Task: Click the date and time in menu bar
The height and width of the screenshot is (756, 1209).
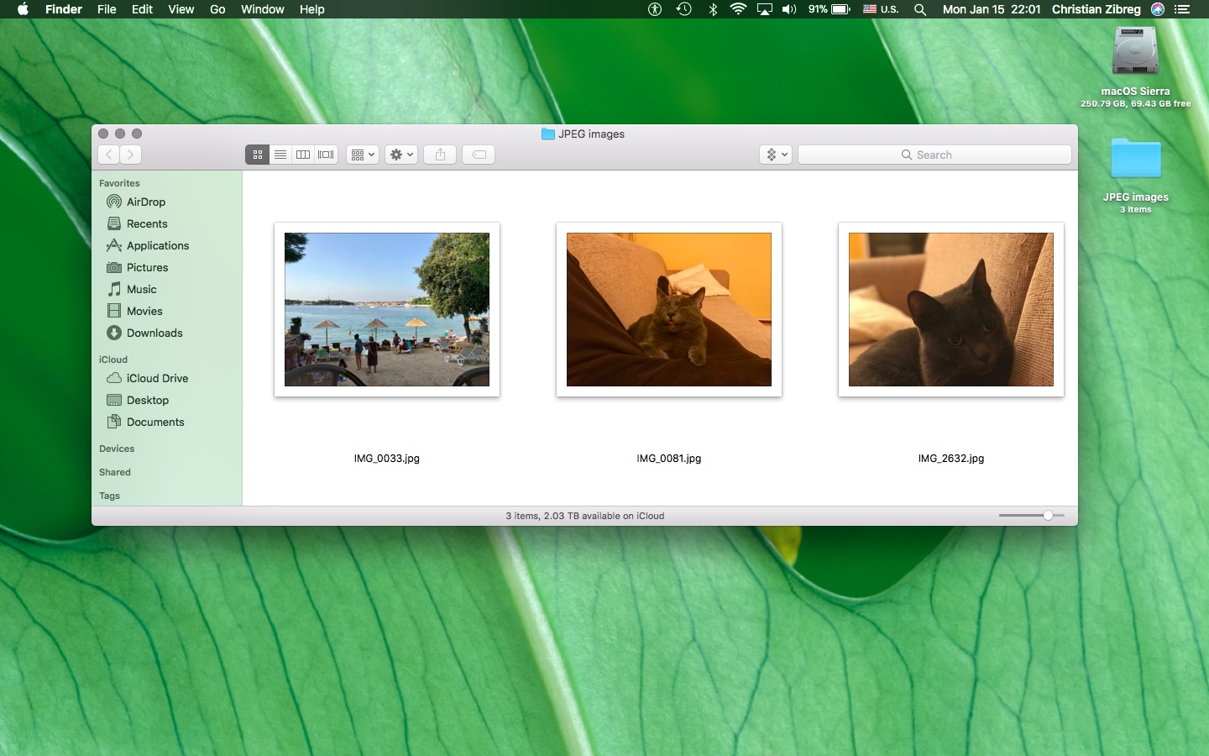Action: (x=992, y=9)
